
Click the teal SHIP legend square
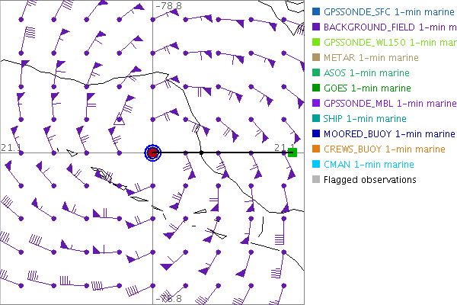317,118
